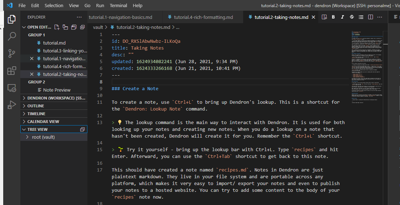Select Note Preview under Group 2
Screen dimensions: 400x205
point(54,90)
